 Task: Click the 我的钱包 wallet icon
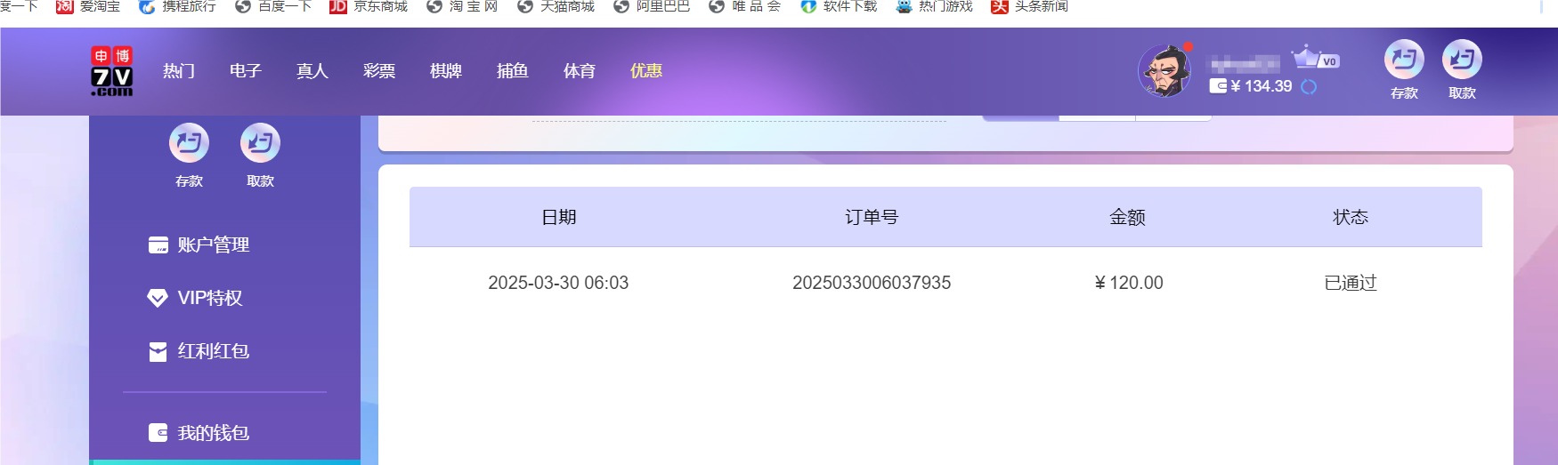158,433
